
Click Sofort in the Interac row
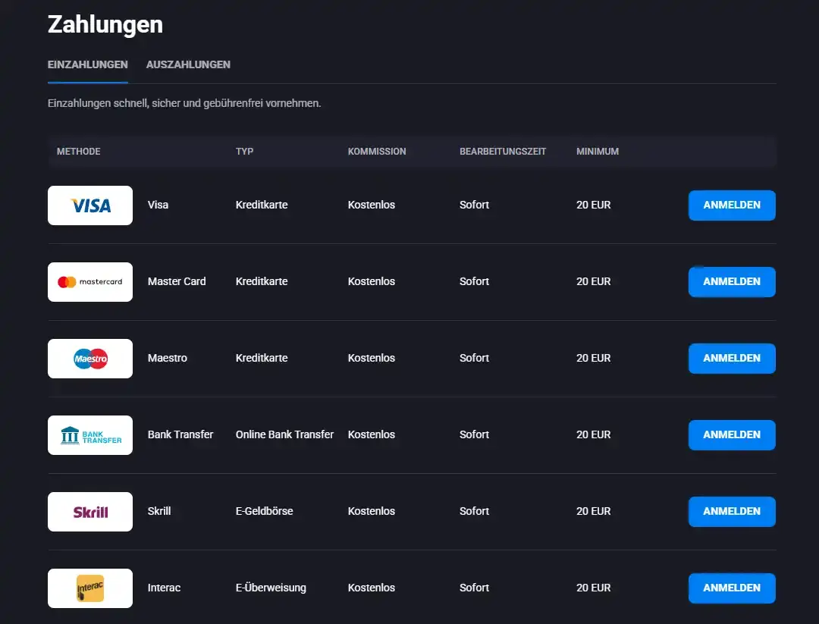pos(474,588)
